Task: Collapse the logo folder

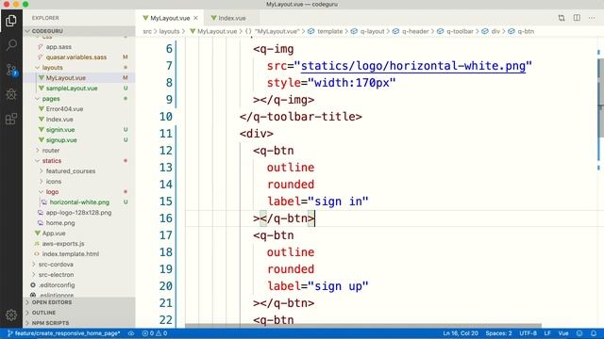Action: coord(79,192)
